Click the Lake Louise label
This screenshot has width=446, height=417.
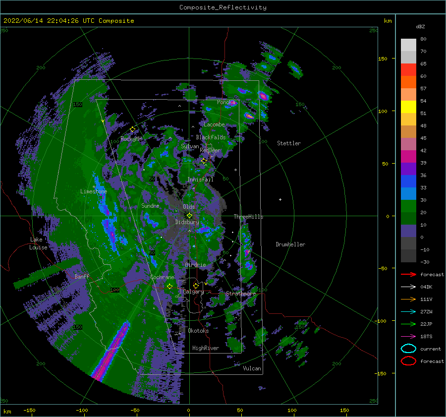click(38, 243)
